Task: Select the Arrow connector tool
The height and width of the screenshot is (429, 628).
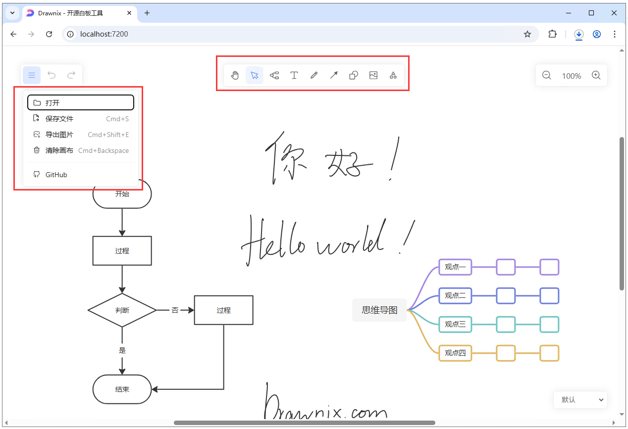Action: point(334,75)
